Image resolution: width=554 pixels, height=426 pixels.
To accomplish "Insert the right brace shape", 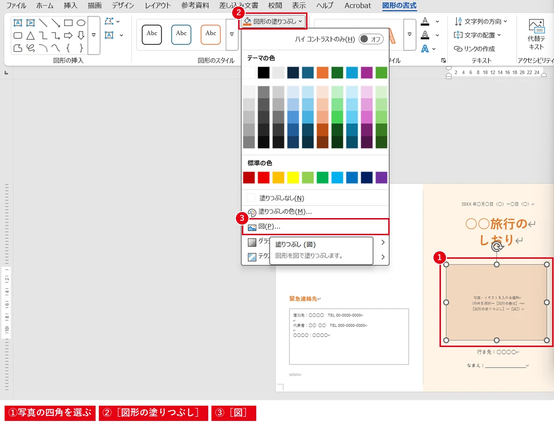I will click(81, 48).
